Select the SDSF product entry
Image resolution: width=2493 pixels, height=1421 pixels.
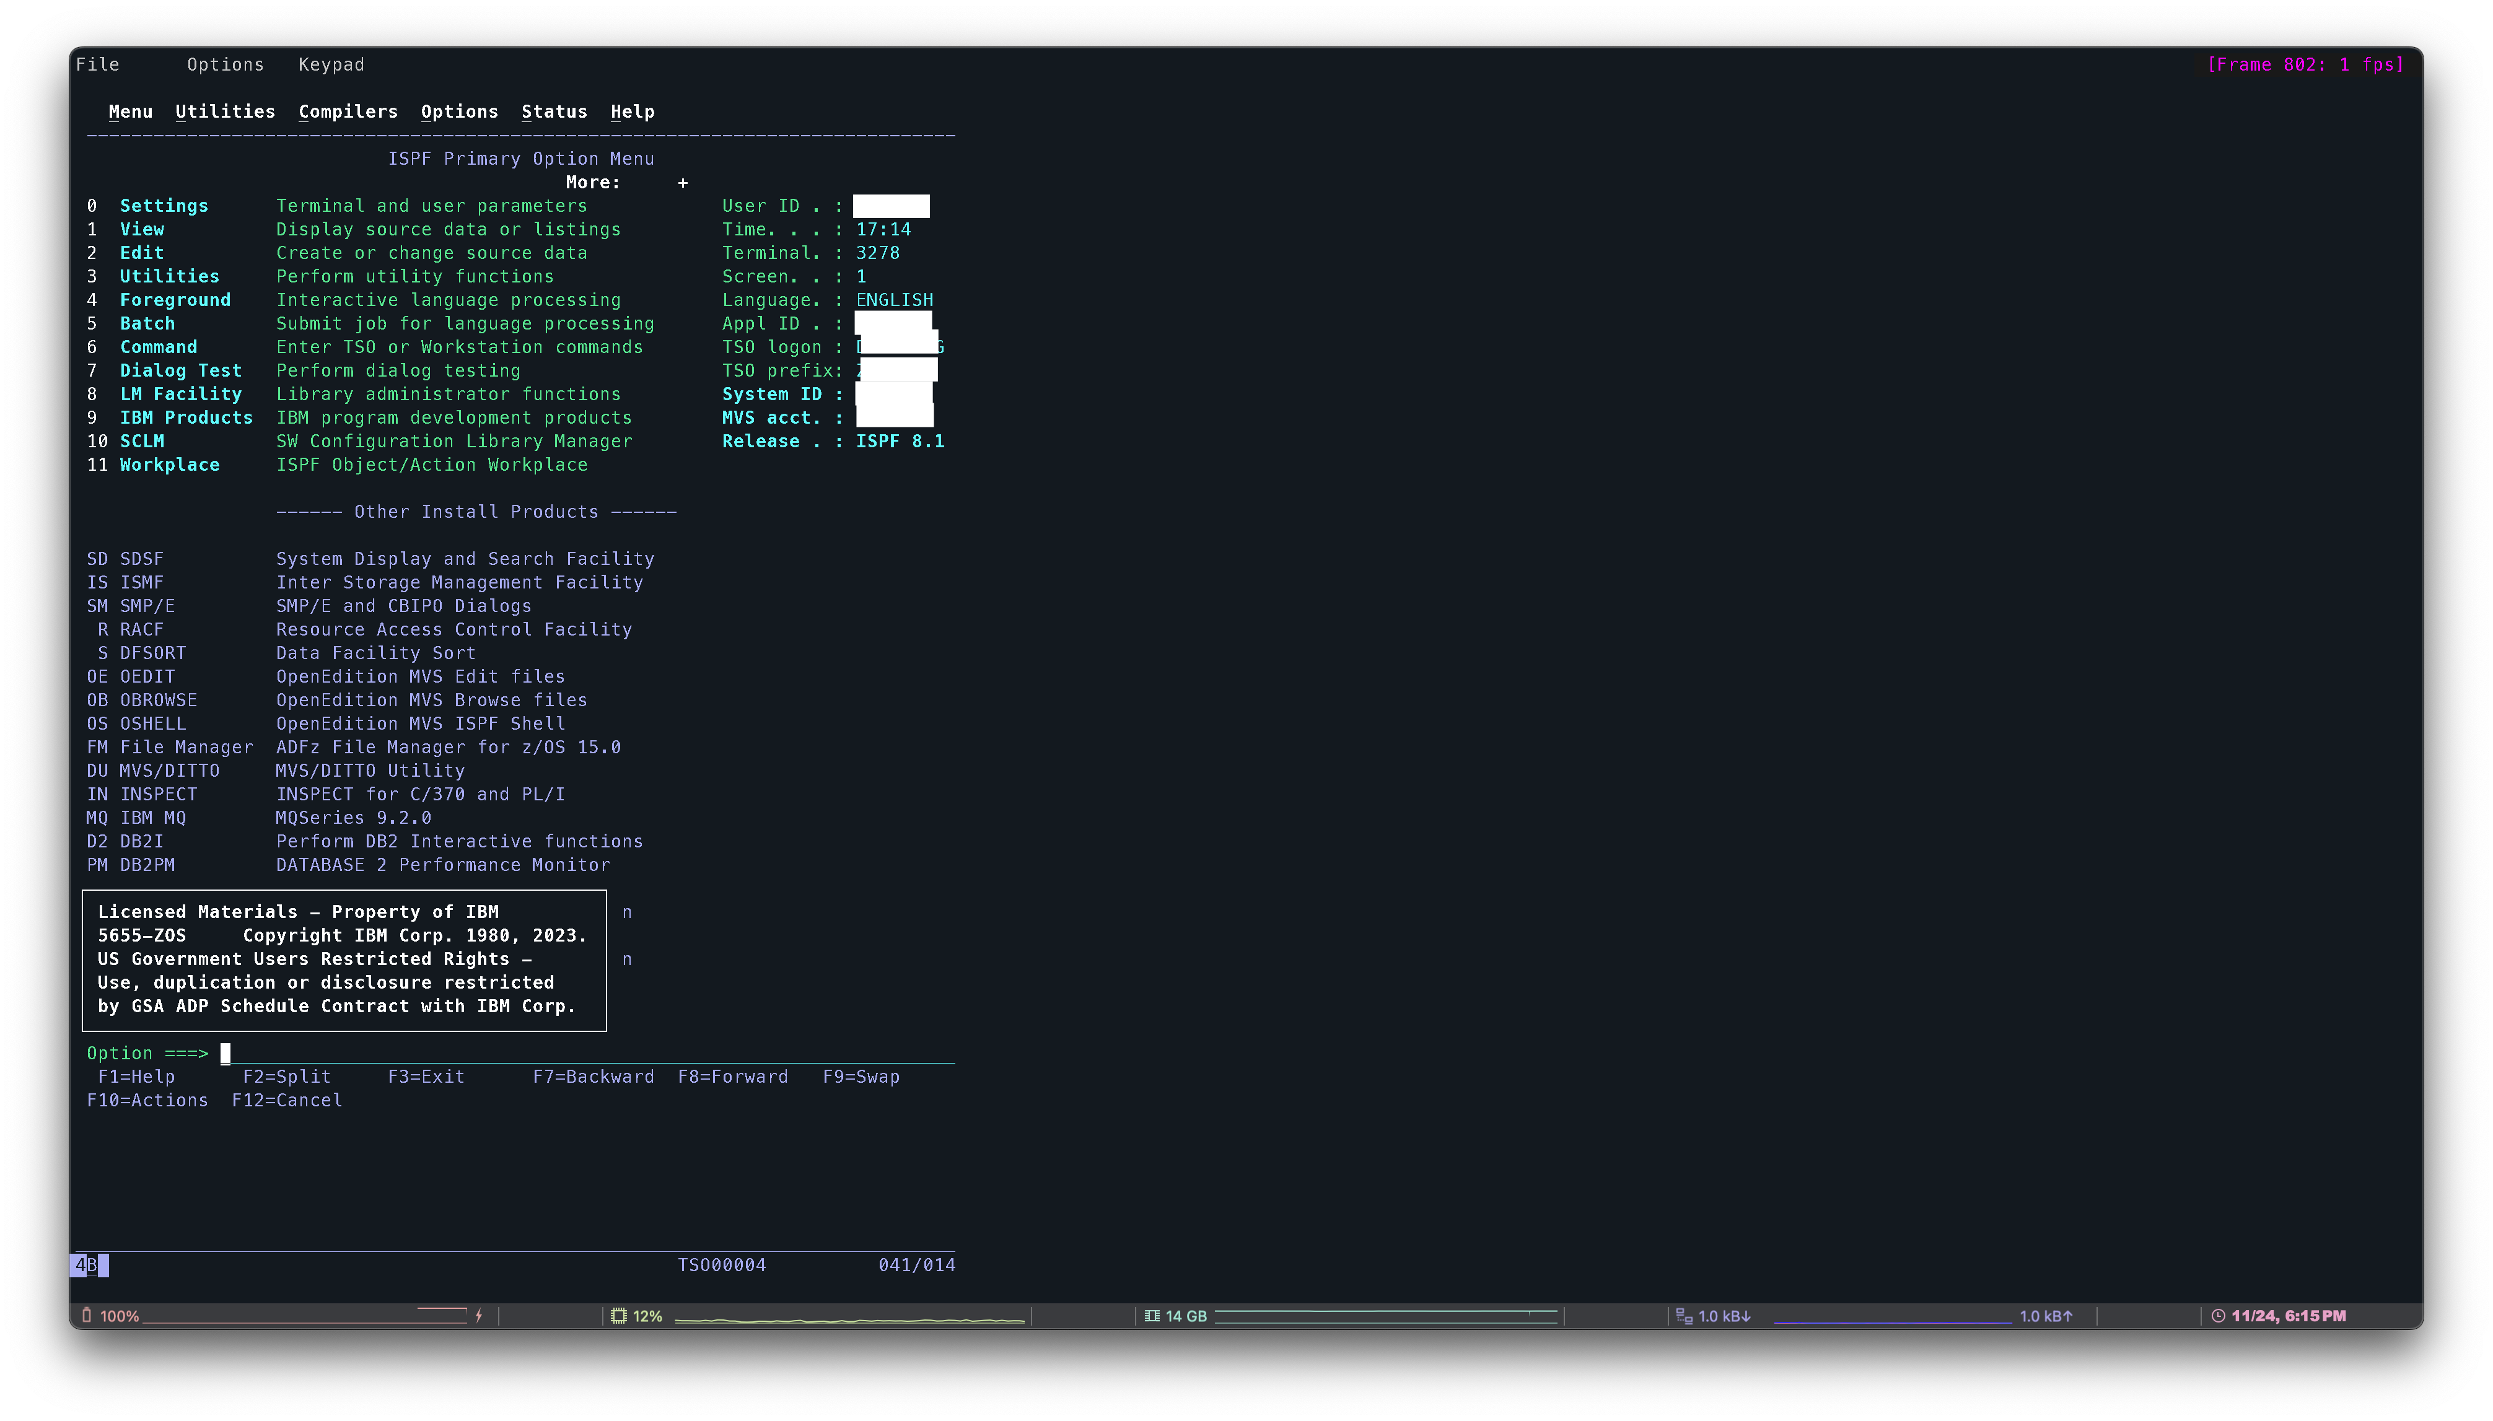click(x=141, y=559)
